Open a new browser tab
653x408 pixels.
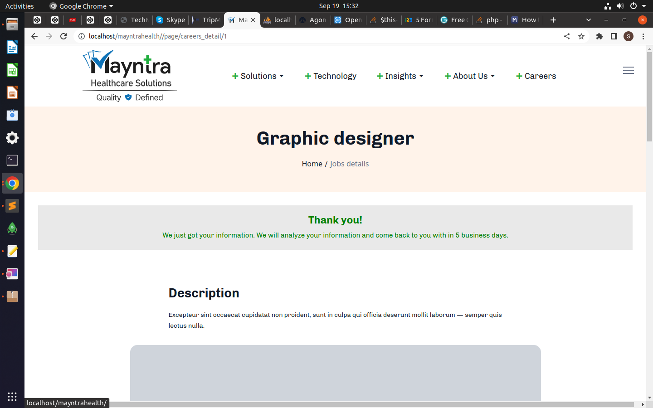[553, 20]
